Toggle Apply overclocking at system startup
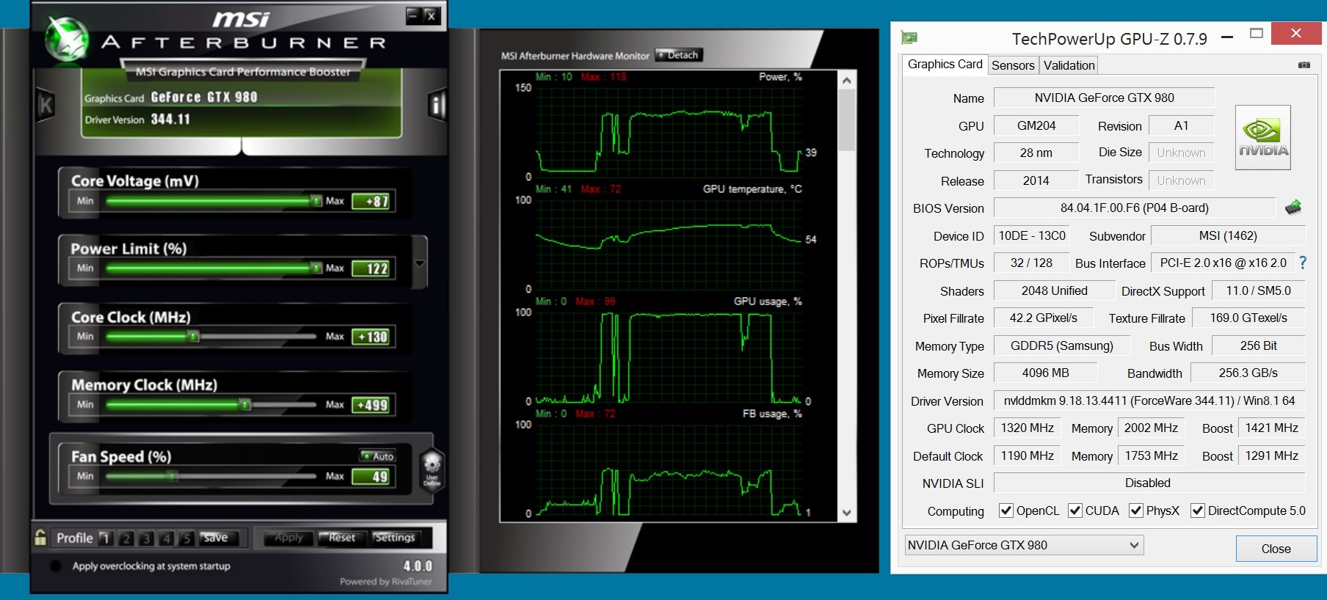The width and height of the screenshot is (1327, 600). (56, 566)
